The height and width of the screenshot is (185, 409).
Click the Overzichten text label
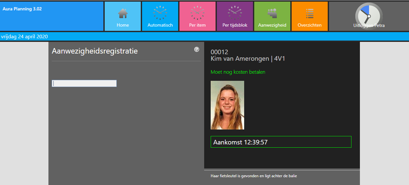[310, 25]
